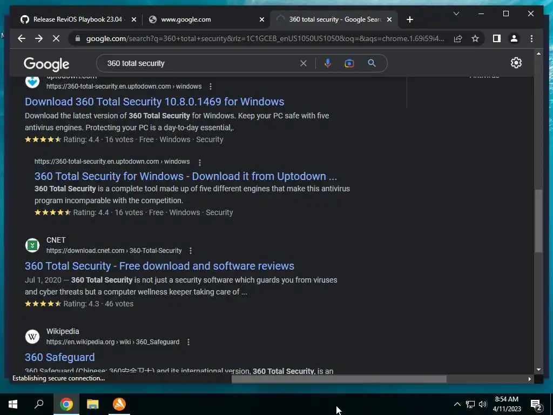
Task: Open more options for the first Uptodown result
Action: coord(211,86)
